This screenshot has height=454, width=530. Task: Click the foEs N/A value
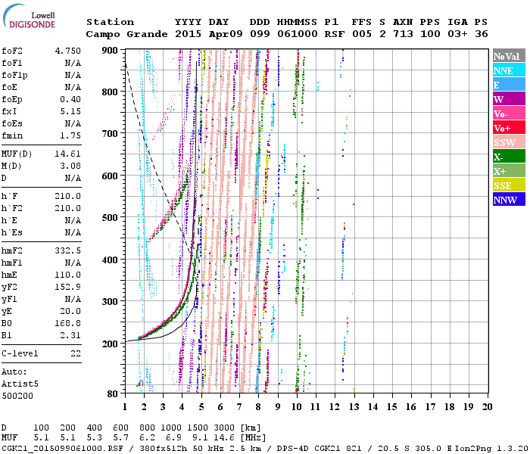[x=73, y=123]
